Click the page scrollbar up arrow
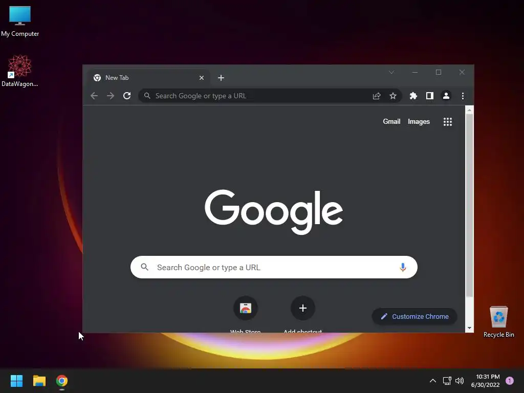The height and width of the screenshot is (393, 524). coord(470,110)
